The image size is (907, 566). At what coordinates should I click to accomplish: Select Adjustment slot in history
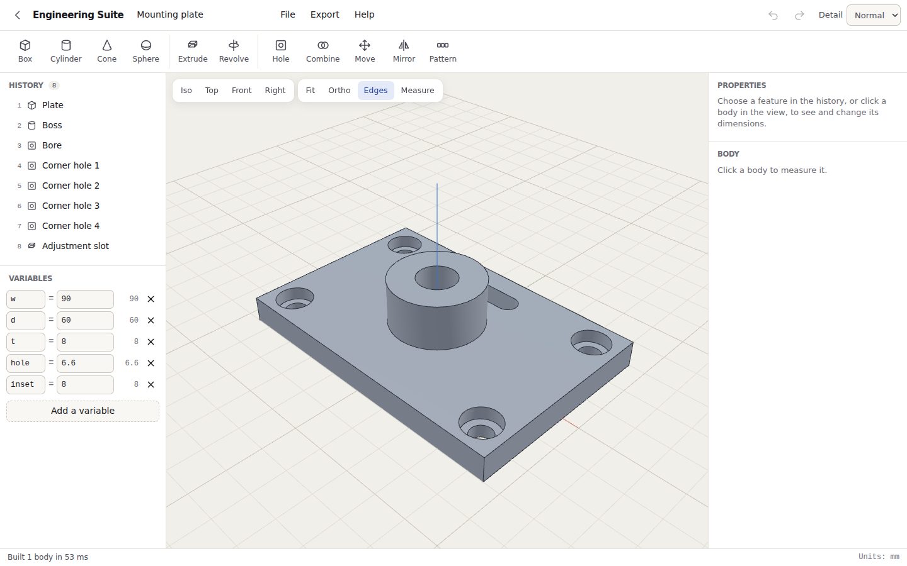pyautogui.click(x=83, y=246)
